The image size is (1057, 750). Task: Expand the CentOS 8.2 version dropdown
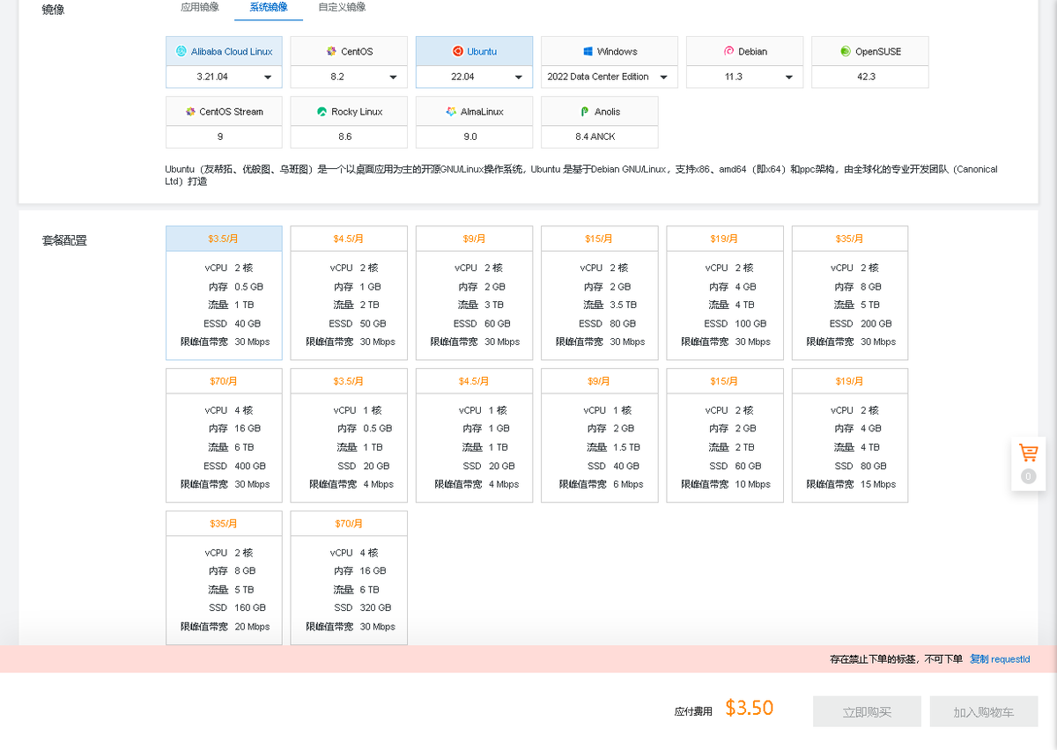tap(349, 77)
